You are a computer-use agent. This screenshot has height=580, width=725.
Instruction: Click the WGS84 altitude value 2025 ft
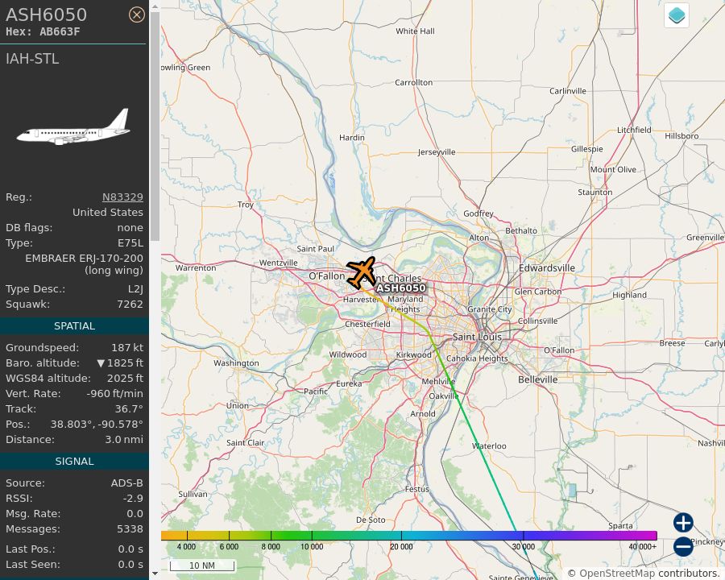[x=126, y=378]
